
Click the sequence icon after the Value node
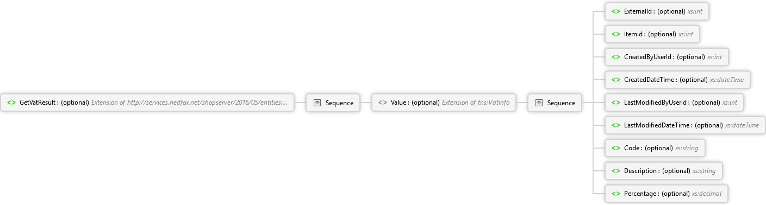(539, 102)
